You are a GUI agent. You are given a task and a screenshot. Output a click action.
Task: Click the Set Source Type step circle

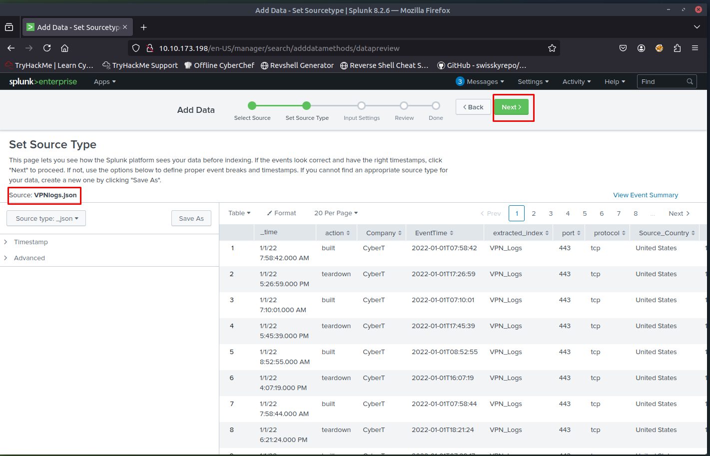click(x=307, y=105)
